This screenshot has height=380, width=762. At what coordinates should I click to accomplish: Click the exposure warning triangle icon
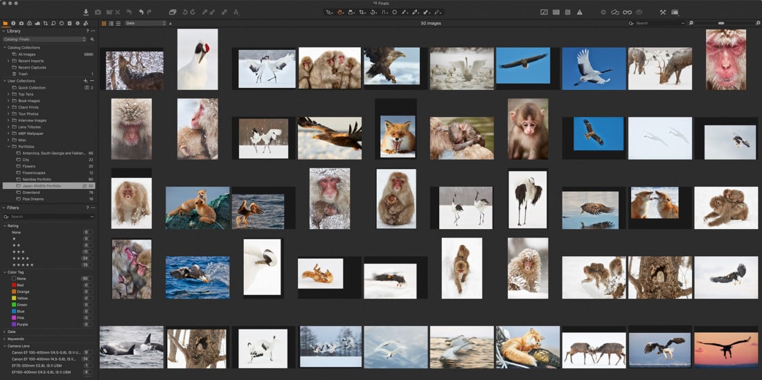pyautogui.click(x=580, y=12)
